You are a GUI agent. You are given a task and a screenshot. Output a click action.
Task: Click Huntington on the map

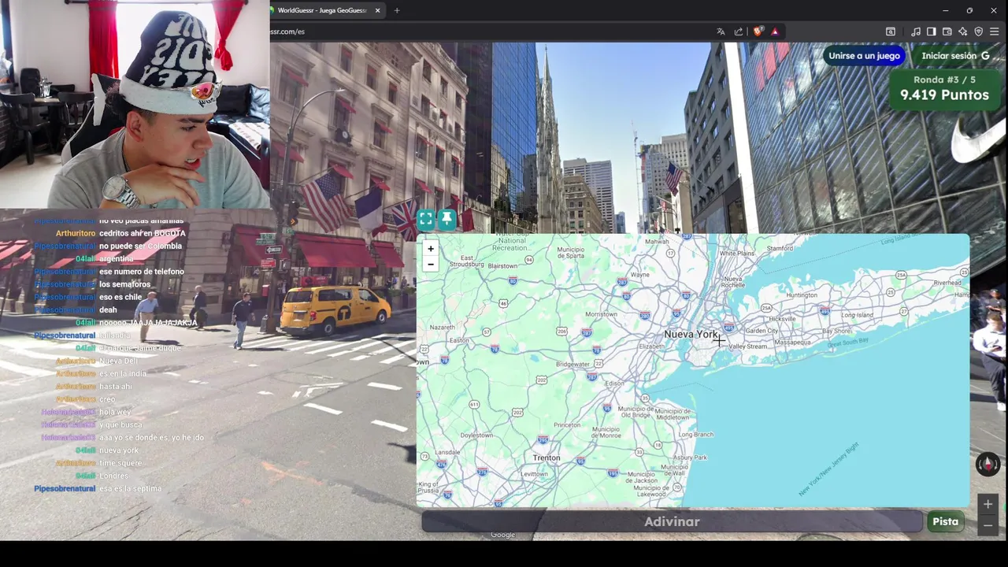point(802,295)
